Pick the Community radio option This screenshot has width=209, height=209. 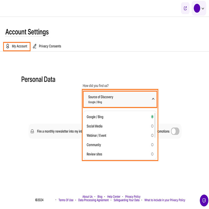[x=152, y=145]
